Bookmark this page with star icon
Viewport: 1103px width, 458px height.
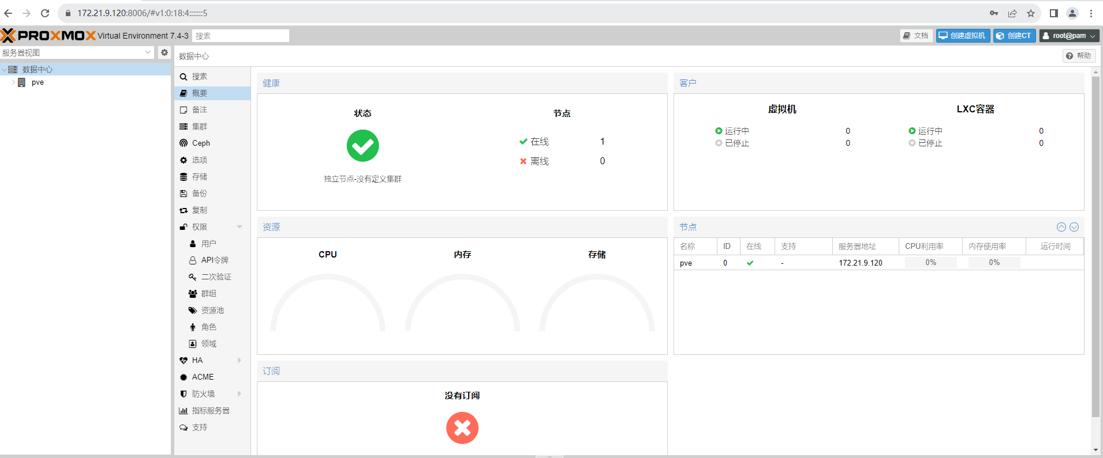(x=1031, y=13)
